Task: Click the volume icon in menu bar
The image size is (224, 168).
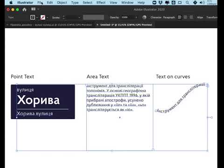Action: 202,3
